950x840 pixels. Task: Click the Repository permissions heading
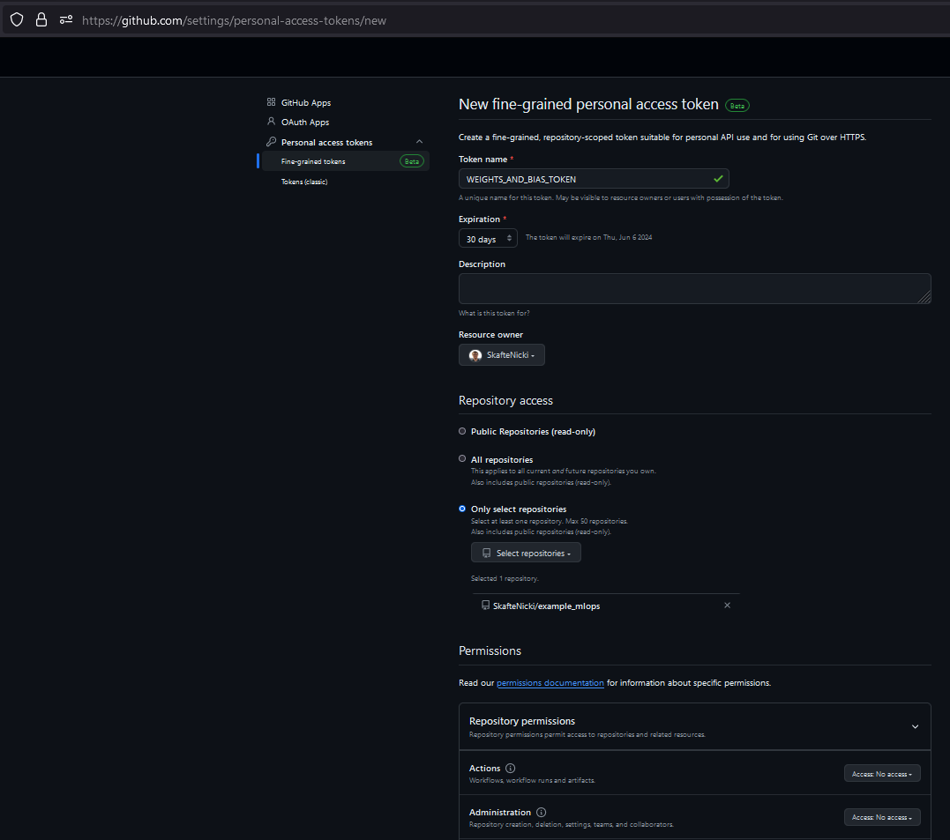(522, 721)
